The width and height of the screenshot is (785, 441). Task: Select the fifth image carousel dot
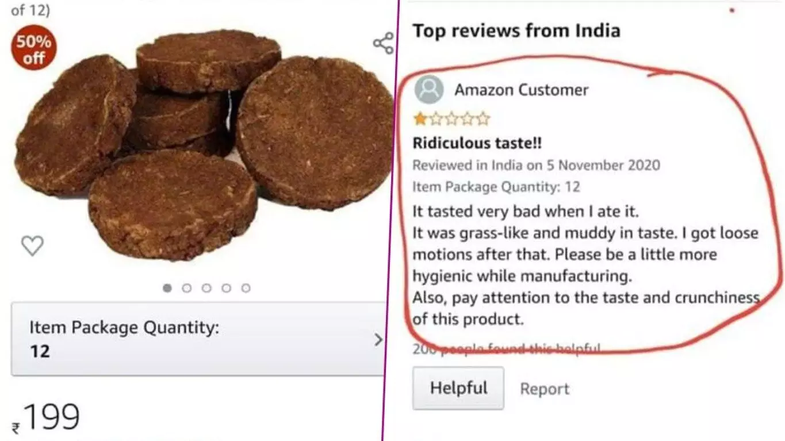pyautogui.click(x=246, y=288)
